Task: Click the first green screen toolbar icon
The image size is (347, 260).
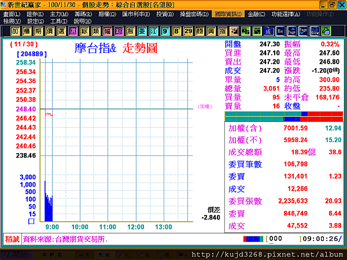Action: pyautogui.click(x=245, y=31)
